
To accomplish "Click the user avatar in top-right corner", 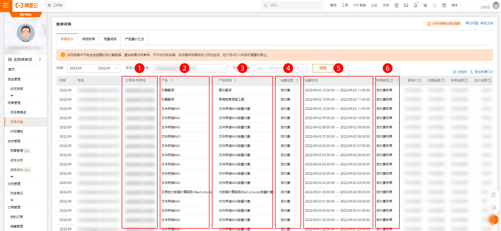I will click(496, 5).
